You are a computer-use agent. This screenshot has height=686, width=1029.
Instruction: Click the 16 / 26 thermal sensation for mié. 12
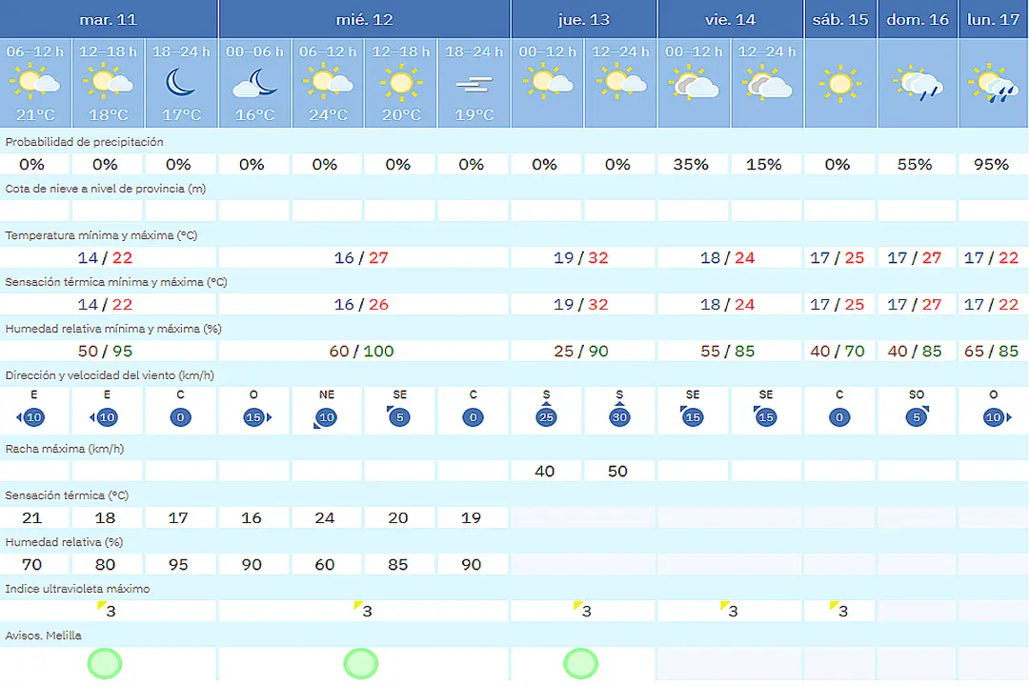pyautogui.click(x=361, y=304)
